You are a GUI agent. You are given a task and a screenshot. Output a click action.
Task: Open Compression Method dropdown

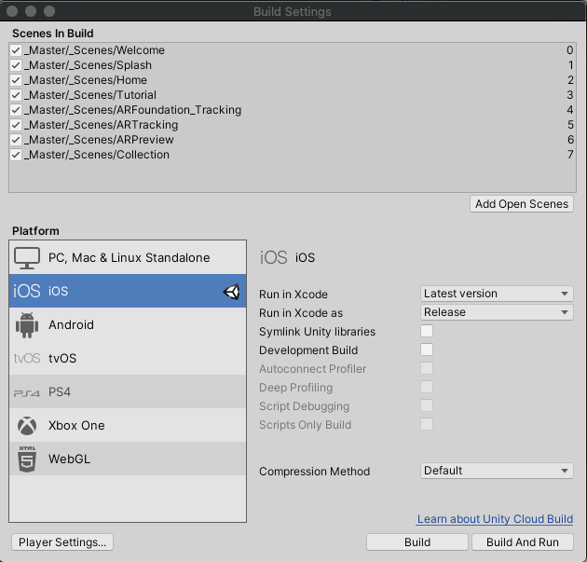pos(497,471)
